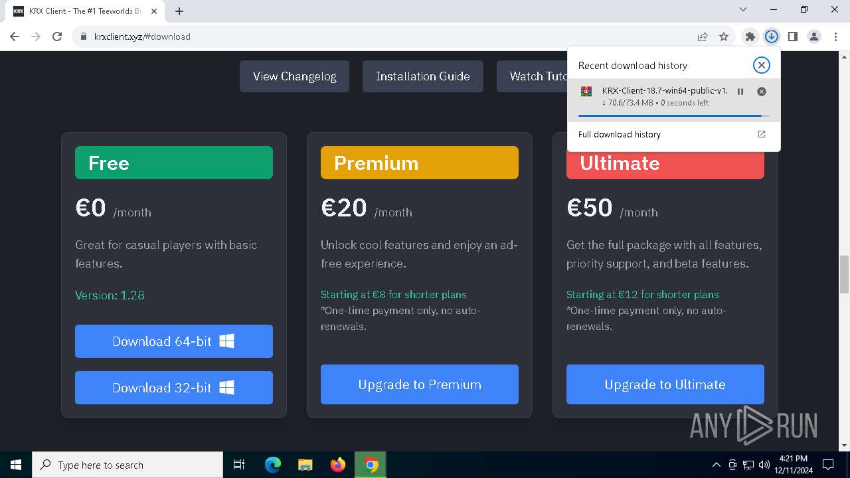Expand the tab search chevron
The image size is (850, 478).
743,9
